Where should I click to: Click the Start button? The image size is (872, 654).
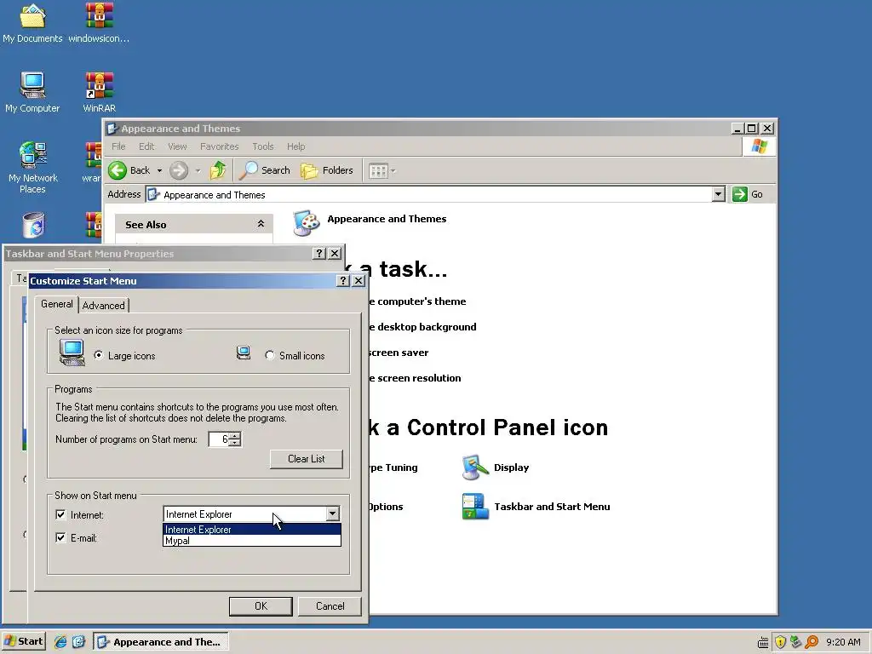(23, 641)
